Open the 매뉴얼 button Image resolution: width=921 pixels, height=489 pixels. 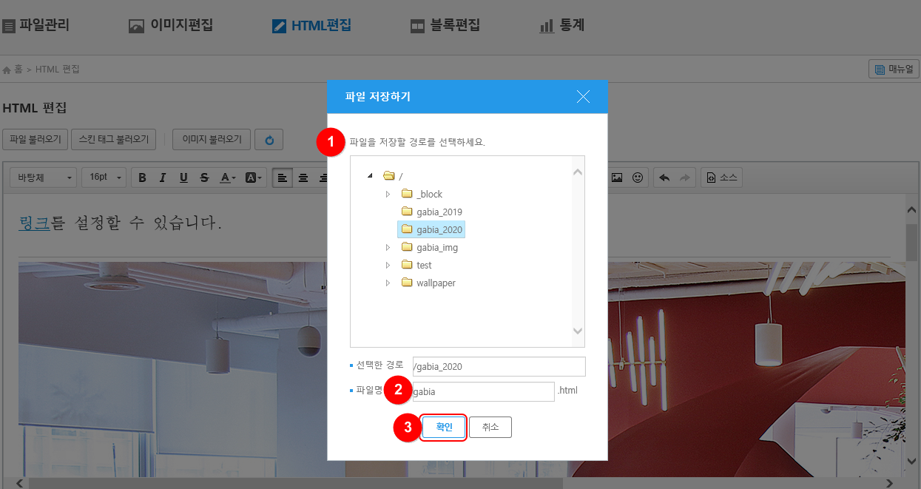click(894, 69)
